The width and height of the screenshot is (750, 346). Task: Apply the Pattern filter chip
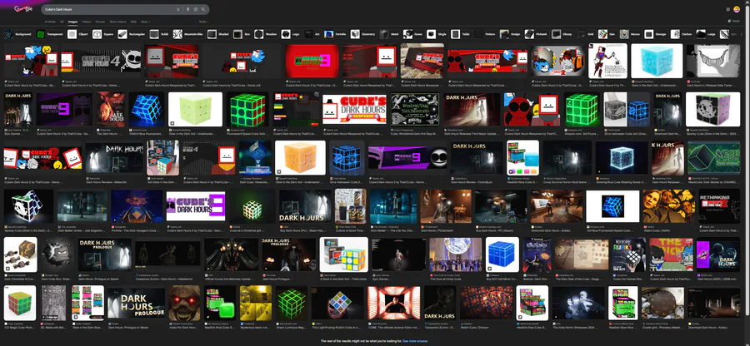486,34
